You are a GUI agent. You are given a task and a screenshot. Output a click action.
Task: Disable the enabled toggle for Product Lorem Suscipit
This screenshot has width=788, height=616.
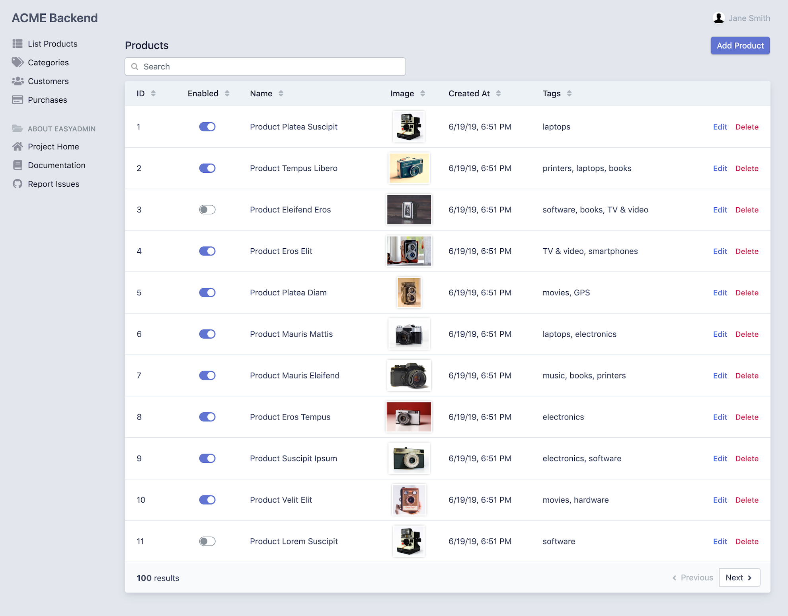click(207, 541)
